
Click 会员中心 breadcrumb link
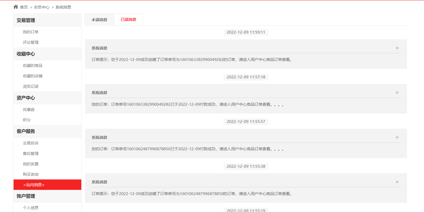[x=41, y=7]
